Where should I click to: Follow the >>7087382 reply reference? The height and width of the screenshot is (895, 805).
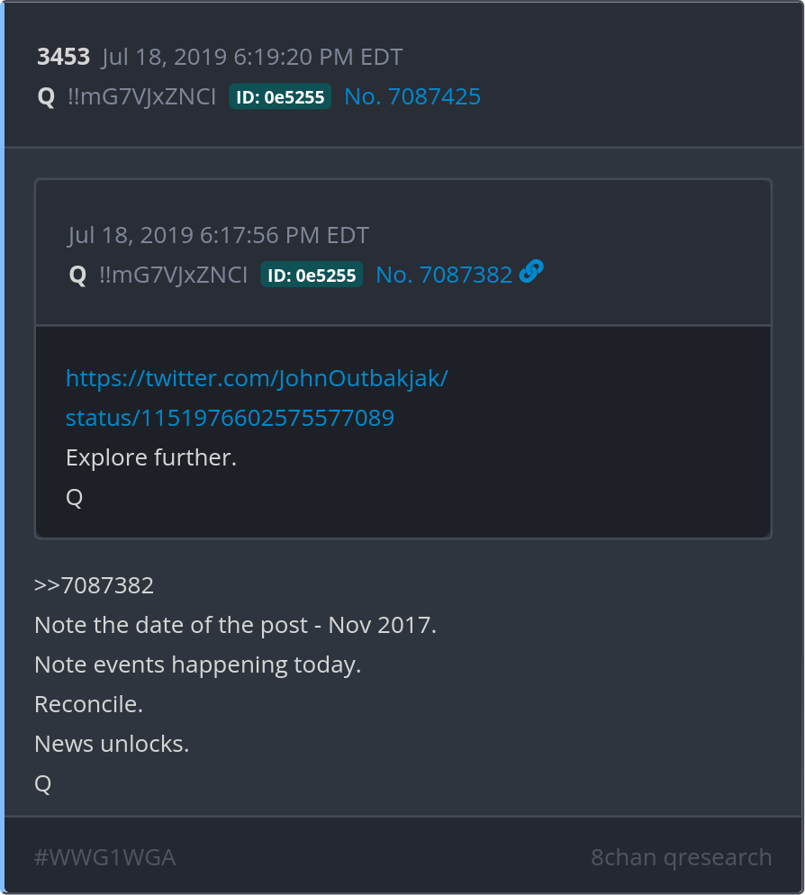click(94, 586)
